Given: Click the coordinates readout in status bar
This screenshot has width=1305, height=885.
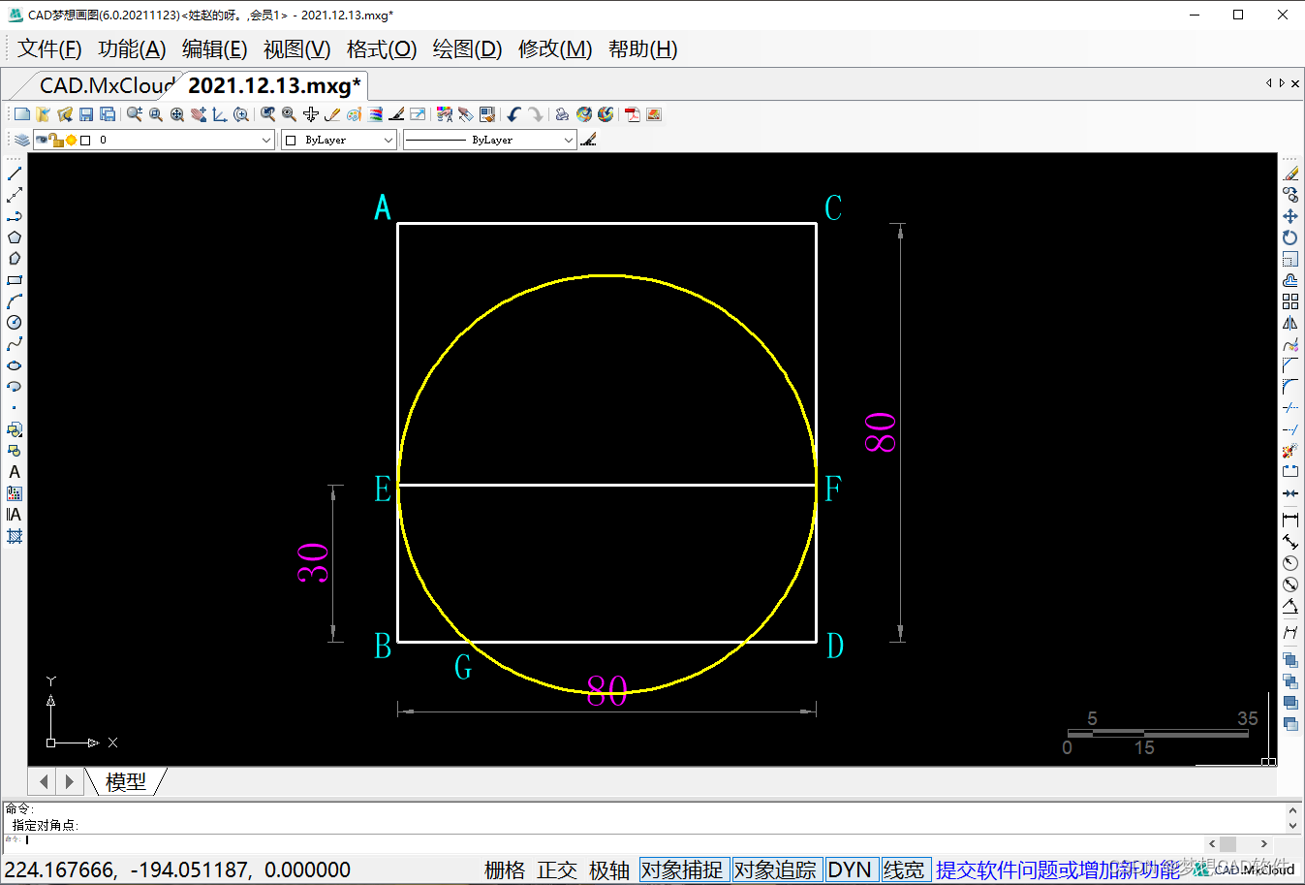Looking at the screenshot, I should (177, 869).
